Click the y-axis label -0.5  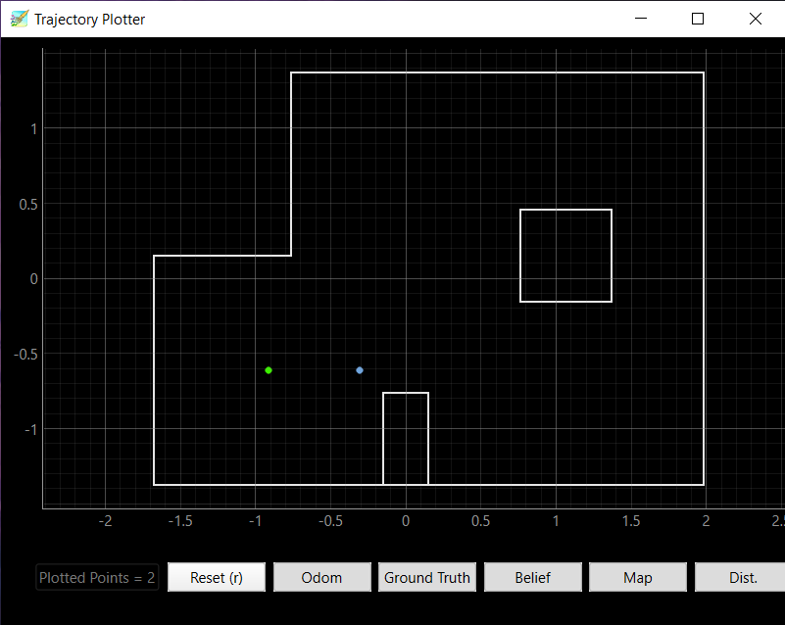(25, 355)
